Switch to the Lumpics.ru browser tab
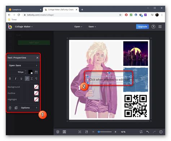This screenshot has width=171, height=141. pos(25,10)
